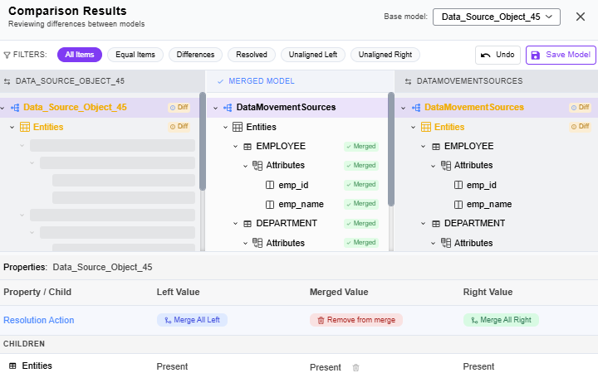Click the column icon for right emp_name
This screenshot has height=373, width=598.
click(458, 205)
